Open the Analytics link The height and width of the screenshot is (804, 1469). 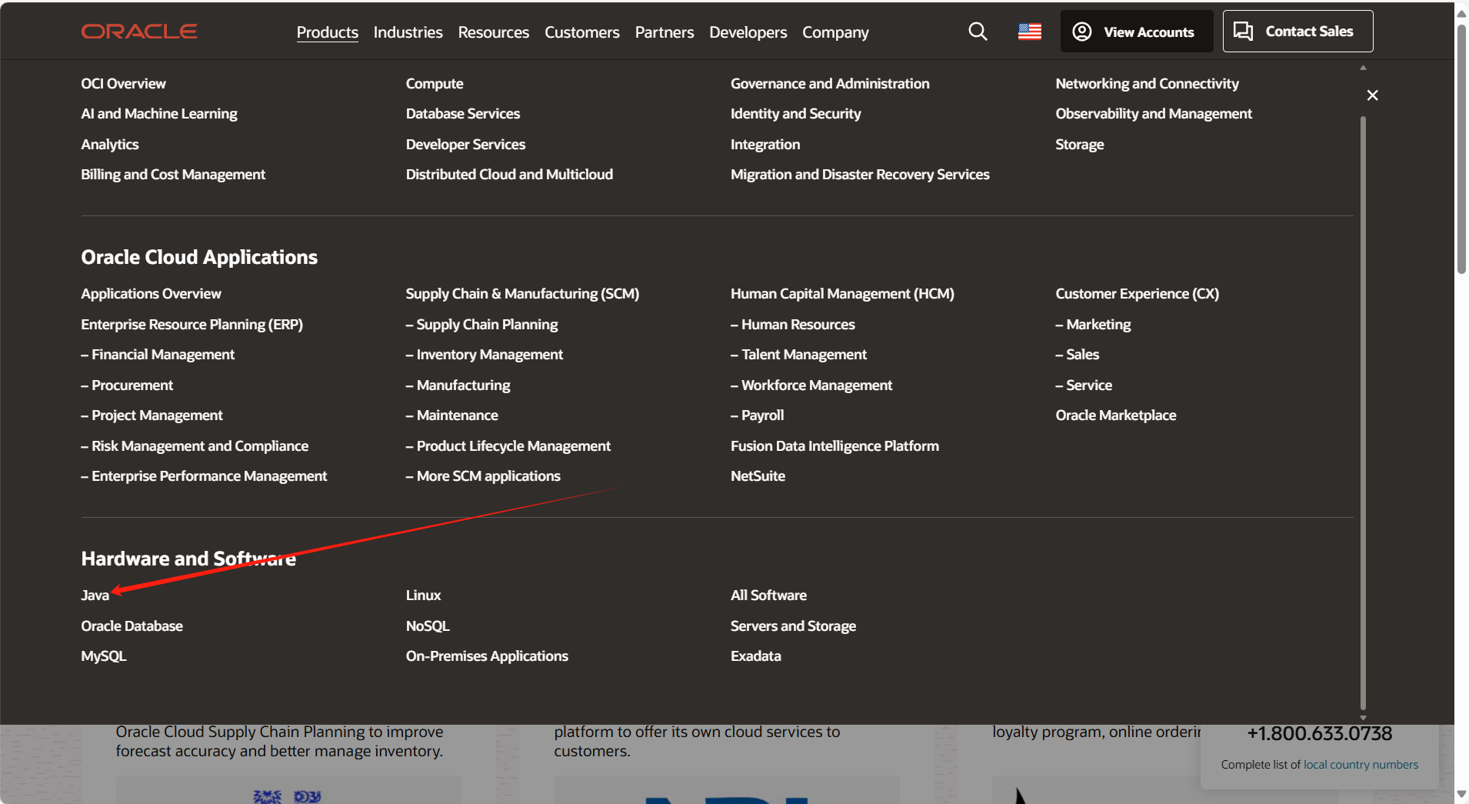pos(110,145)
